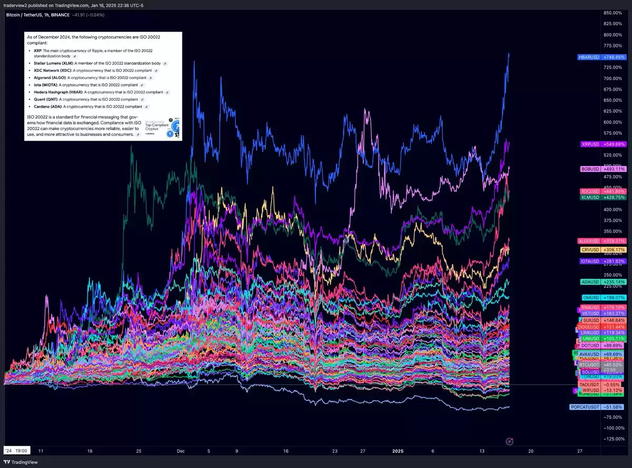Open the source link icon in the XRP bullet
The image size is (632, 468).
74,55
